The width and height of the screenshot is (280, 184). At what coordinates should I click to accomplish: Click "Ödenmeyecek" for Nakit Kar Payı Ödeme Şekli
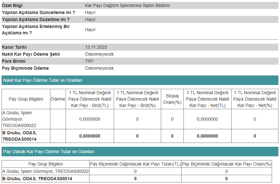click(x=99, y=54)
